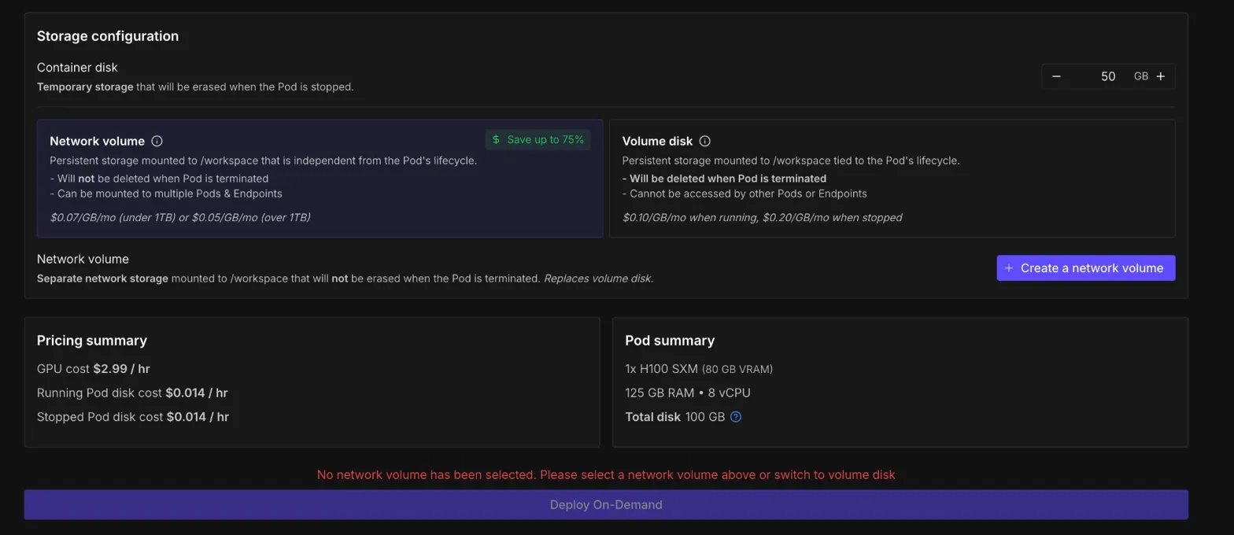1234x535 pixels.
Task: Click Create a network volume button
Action: coord(1085,268)
